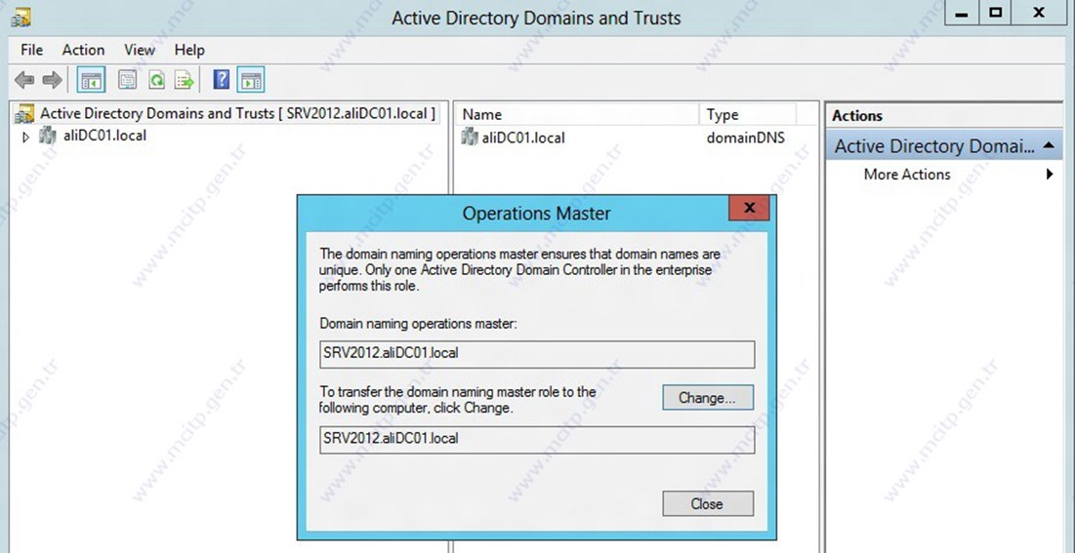Click the Operations Master dialog title

[536, 214]
